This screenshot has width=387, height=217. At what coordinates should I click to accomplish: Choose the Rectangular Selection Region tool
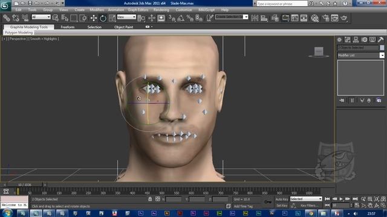74,18
